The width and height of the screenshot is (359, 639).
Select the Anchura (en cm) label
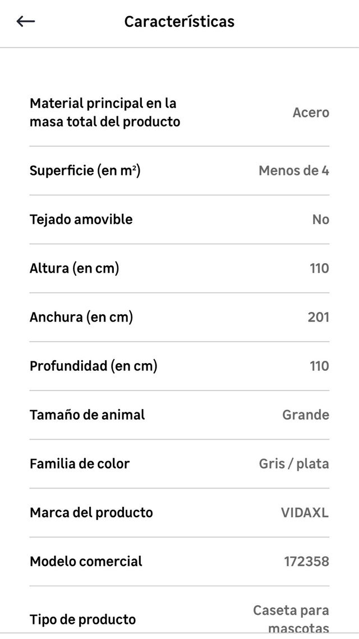[81, 317]
